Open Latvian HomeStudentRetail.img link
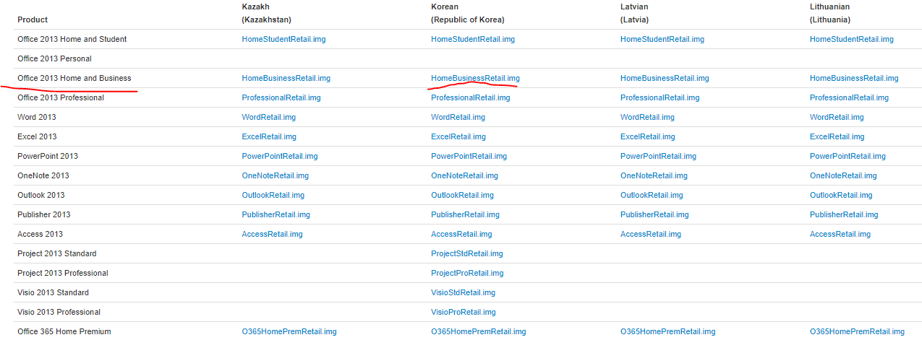The image size is (922, 353). pyautogui.click(x=662, y=39)
